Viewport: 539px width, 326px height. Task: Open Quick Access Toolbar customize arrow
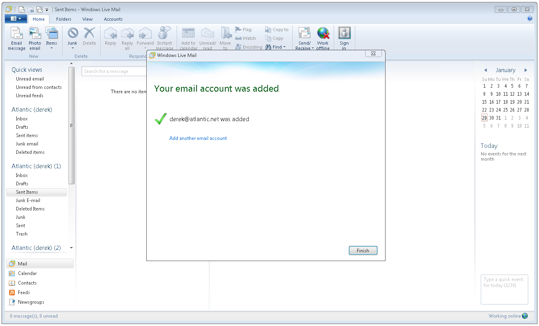click(x=47, y=10)
